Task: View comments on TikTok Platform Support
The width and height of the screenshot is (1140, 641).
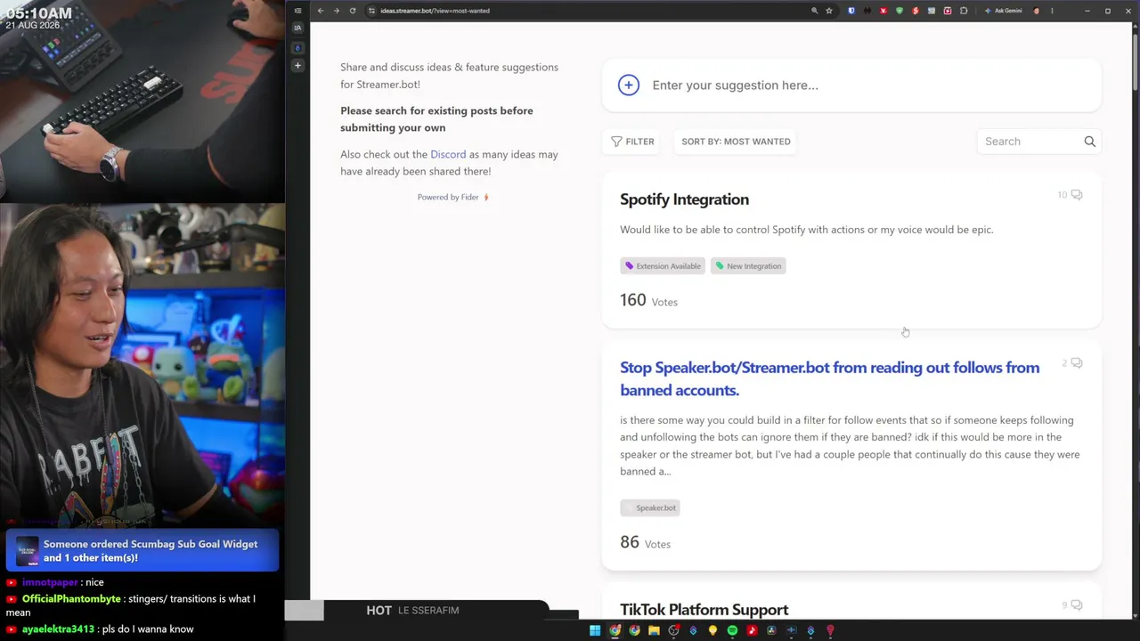Action: (1072, 605)
